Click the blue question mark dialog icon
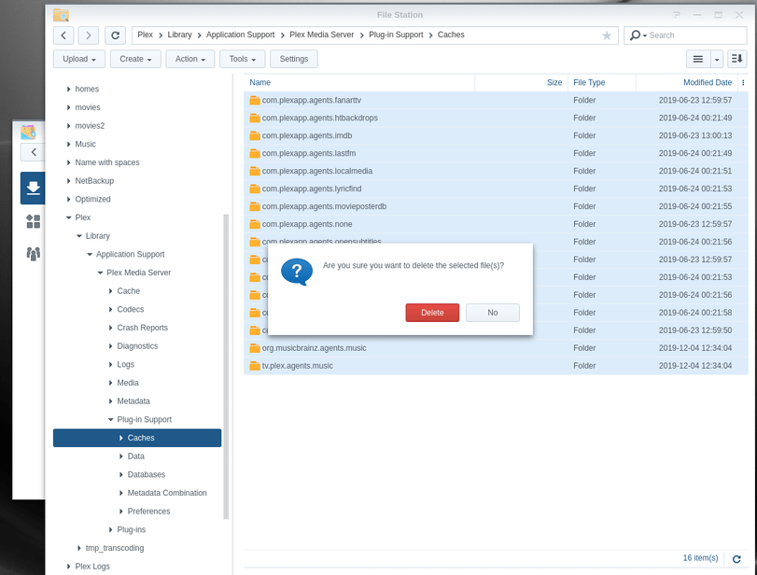The height and width of the screenshot is (575, 757). [x=297, y=272]
